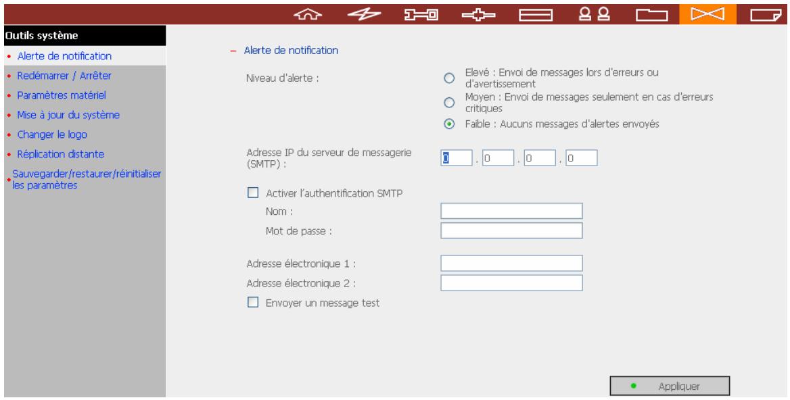Click second SMTP IP address octet field
The width and height of the screenshot is (790, 400).
tap(498, 158)
